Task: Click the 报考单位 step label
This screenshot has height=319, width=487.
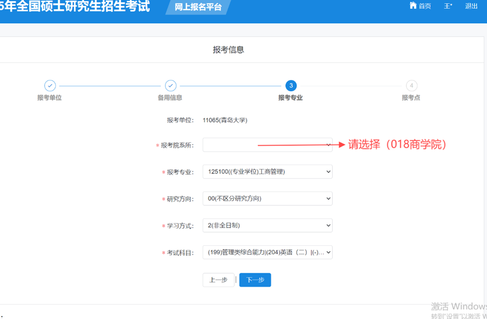Action: 50,98
